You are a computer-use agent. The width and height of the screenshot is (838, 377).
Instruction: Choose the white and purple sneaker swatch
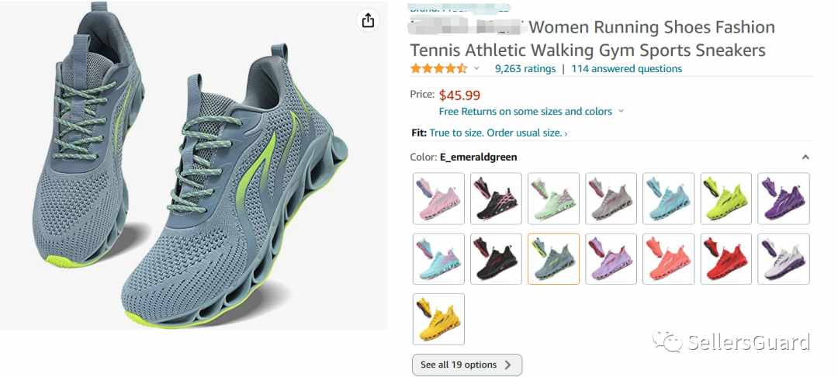click(784, 259)
